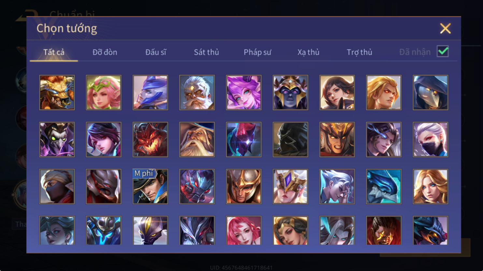483x271 pixels.
Task: Switch to the Trợ thủ tab
Action: pyautogui.click(x=359, y=52)
